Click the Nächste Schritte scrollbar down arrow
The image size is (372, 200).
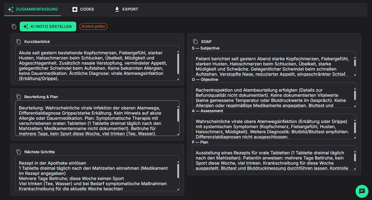(178, 189)
